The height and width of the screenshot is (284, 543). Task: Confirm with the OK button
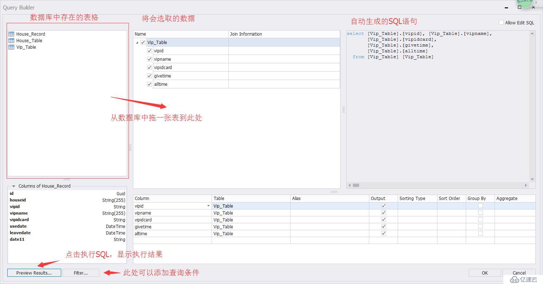(485, 273)
